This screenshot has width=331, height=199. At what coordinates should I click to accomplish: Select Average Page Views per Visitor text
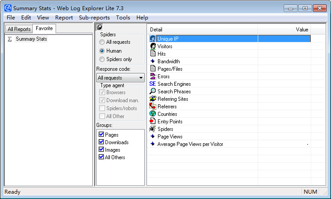click(190, 144)
